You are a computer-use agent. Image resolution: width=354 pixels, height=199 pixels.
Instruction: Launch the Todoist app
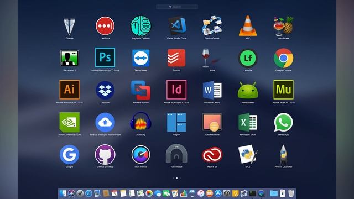(176, 58)
